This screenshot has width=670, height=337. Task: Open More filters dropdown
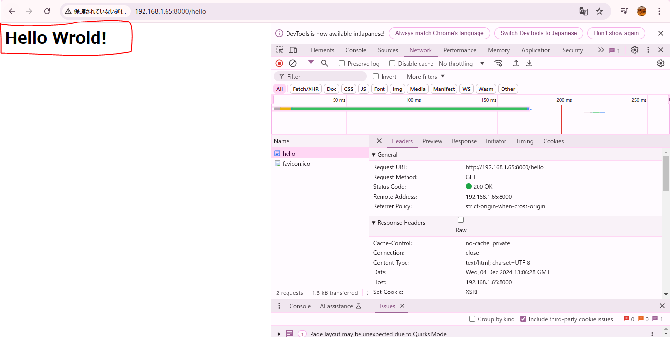click(426, 76)
